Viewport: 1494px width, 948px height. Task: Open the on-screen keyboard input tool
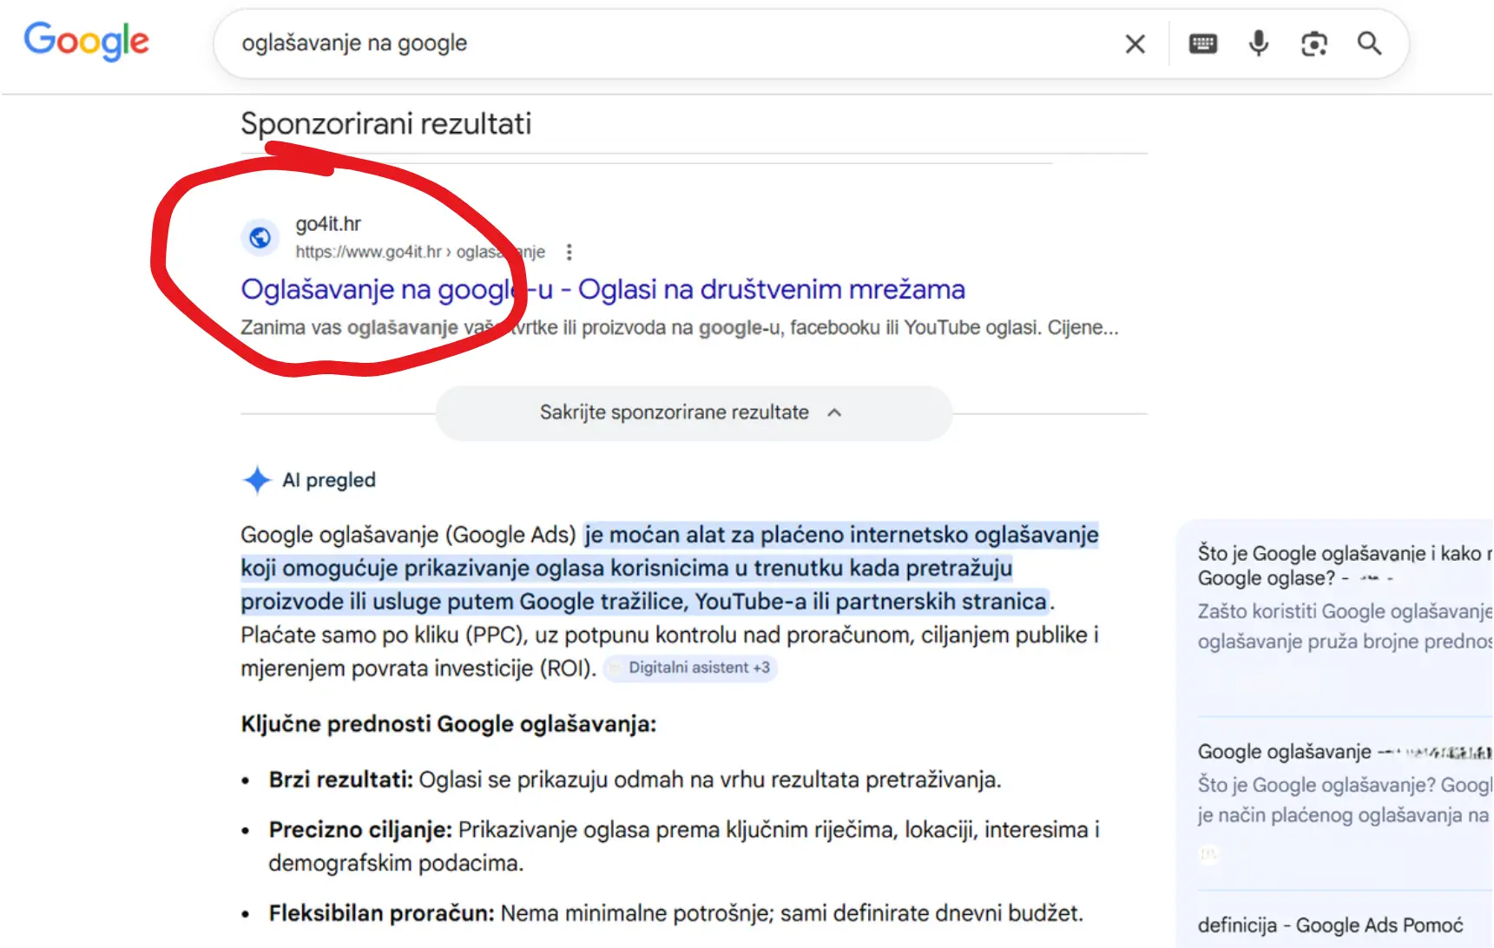(1202, 43)
